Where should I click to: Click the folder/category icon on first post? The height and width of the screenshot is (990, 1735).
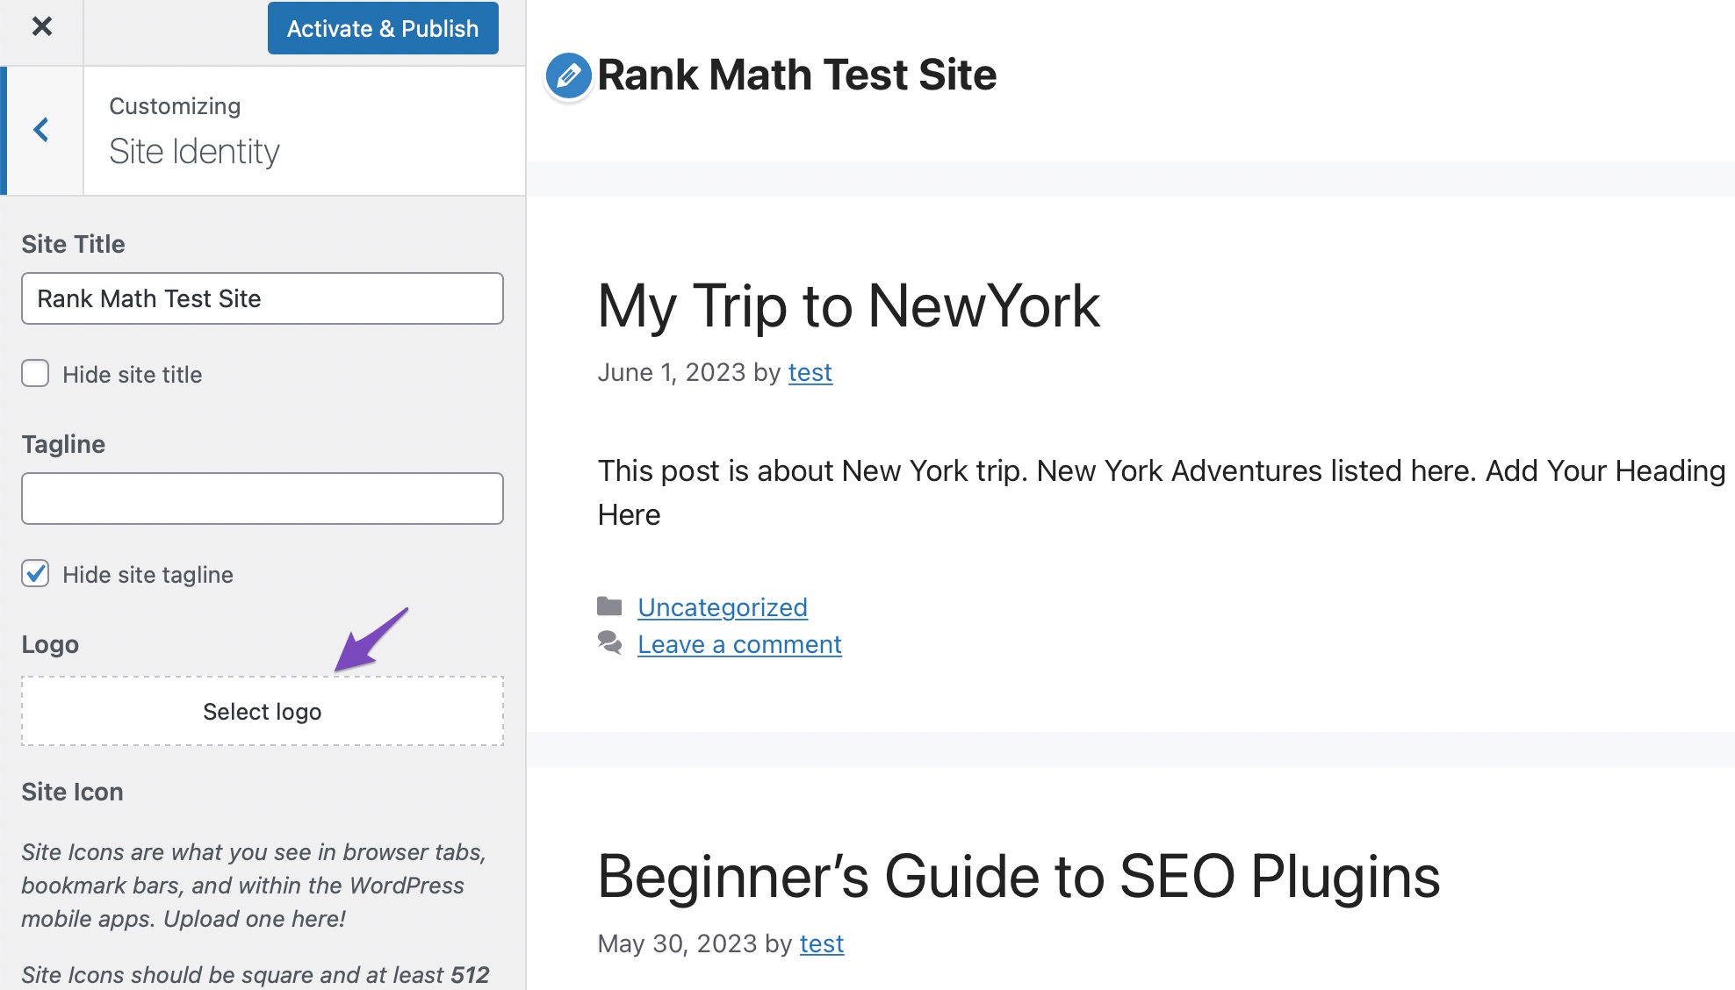(x=608, y=606)
